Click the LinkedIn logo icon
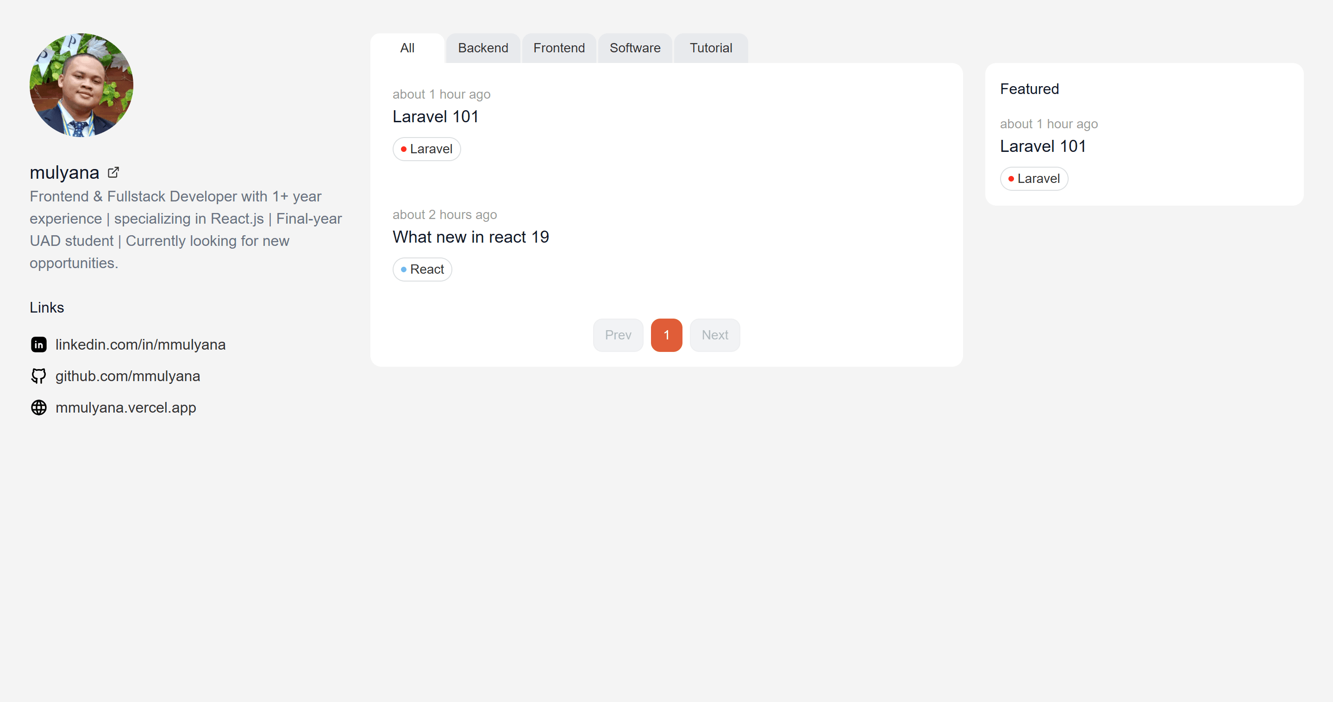 point(39,345)
